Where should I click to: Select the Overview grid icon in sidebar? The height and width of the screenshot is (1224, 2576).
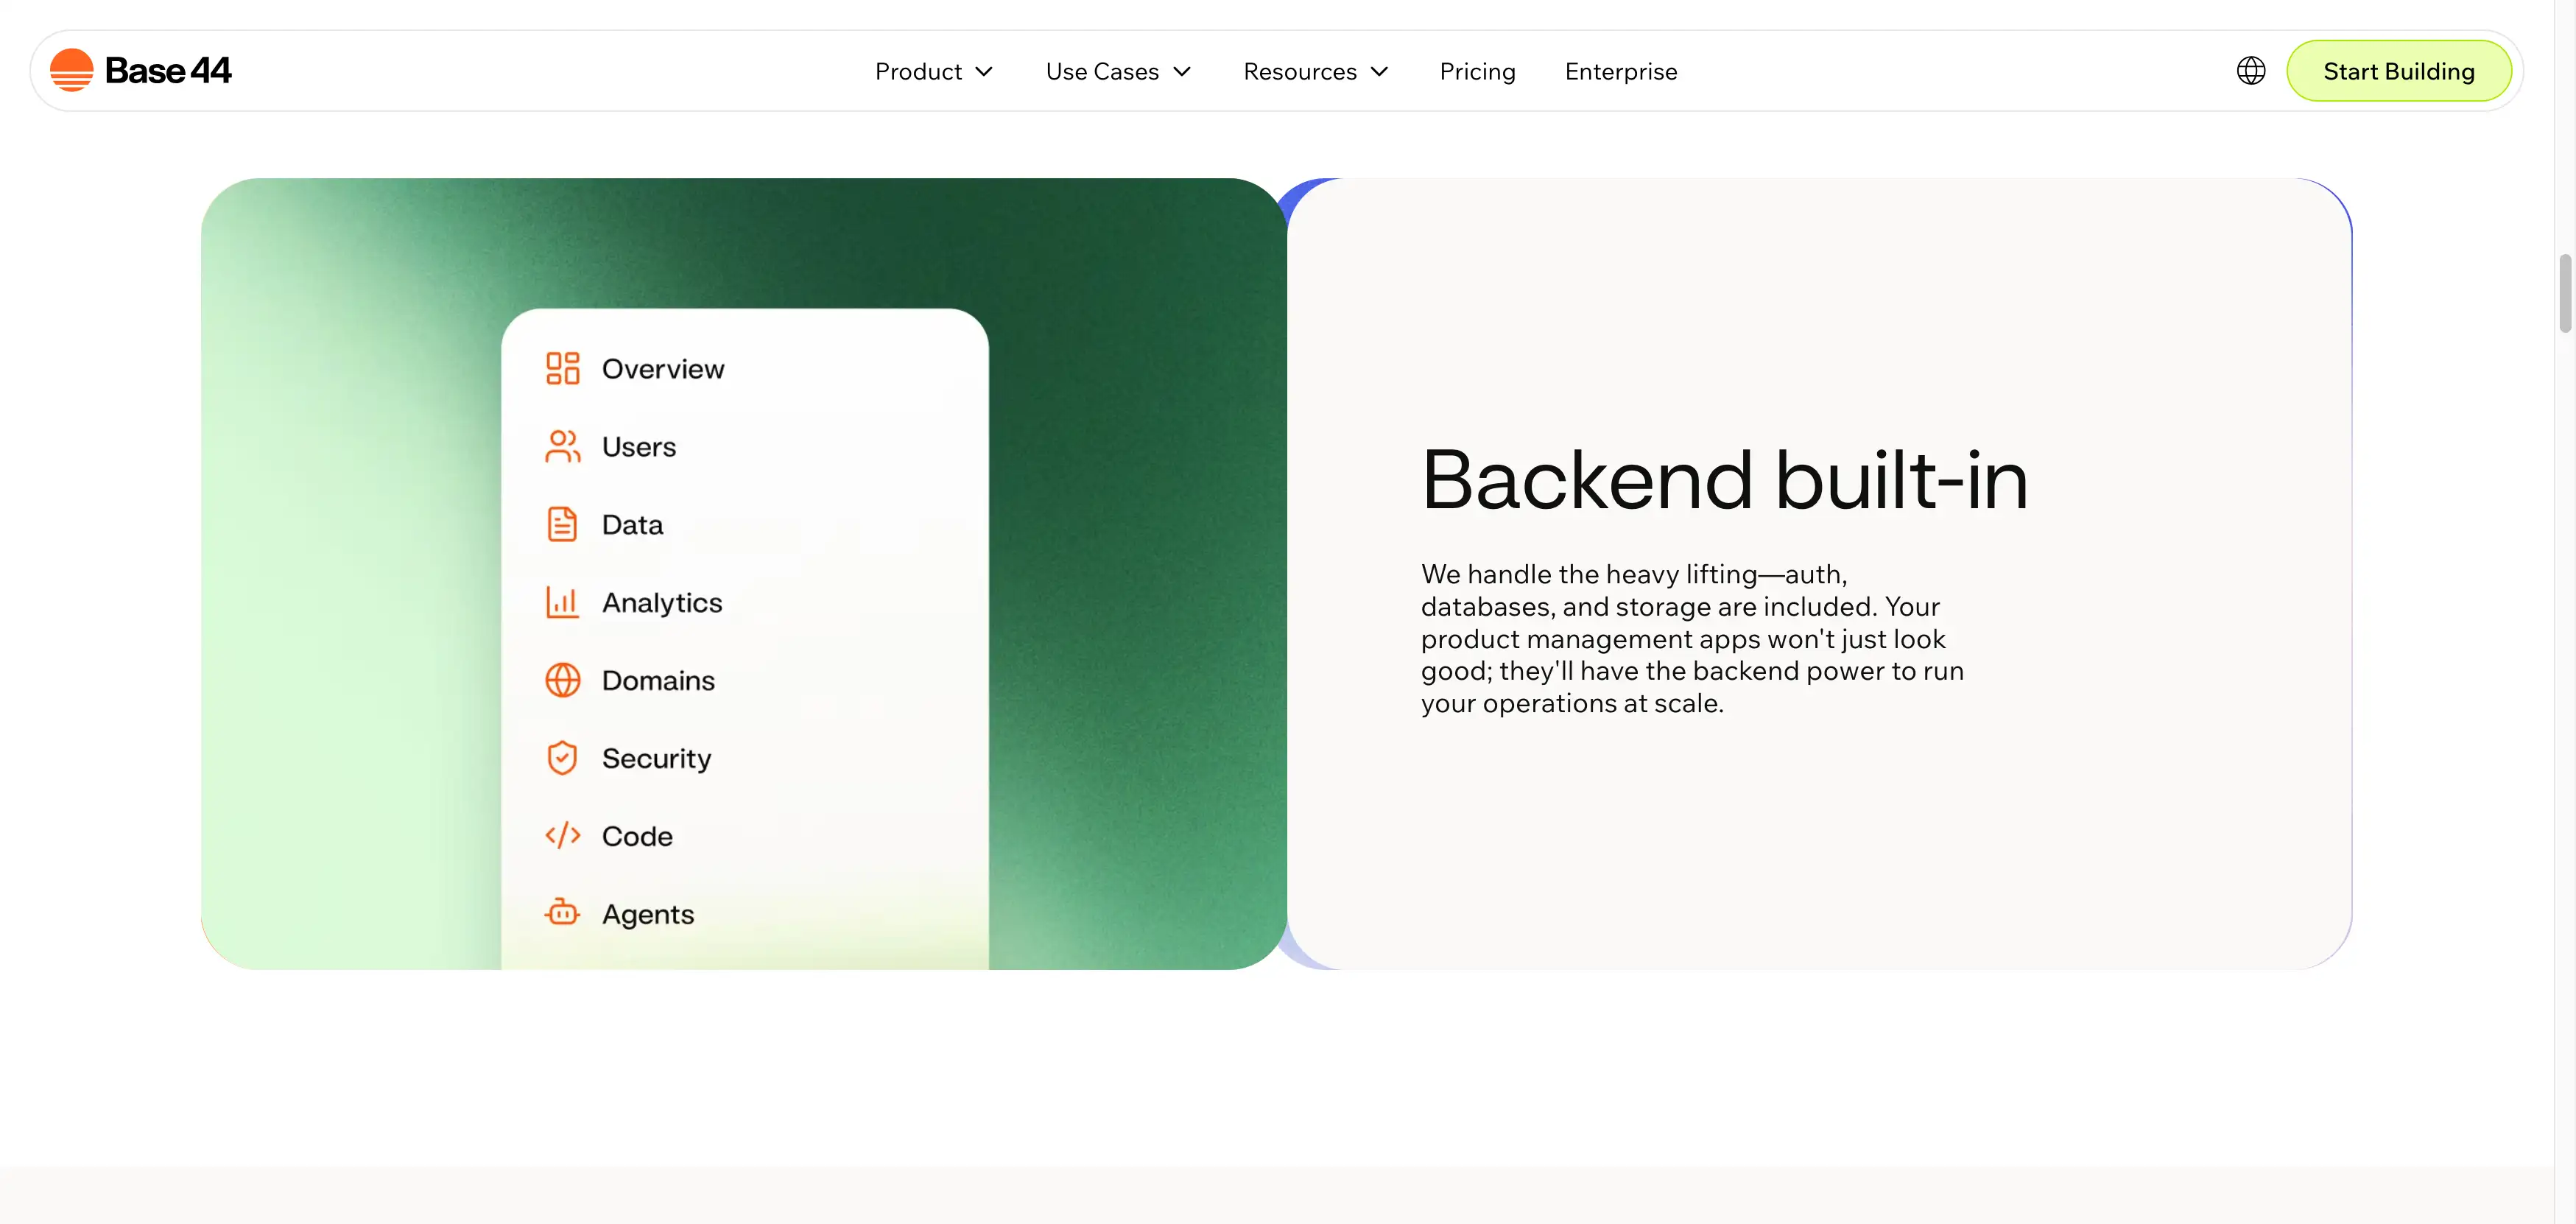tap(562, 368)
